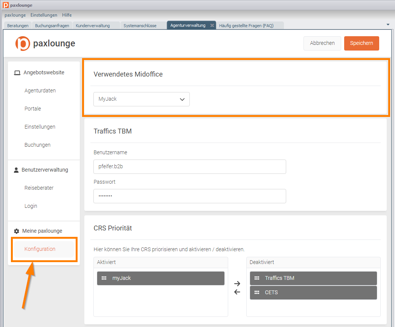Select CETS in Deaktiviert list
Viewport: 395px width, 327px height.
[x=313, y=293]
